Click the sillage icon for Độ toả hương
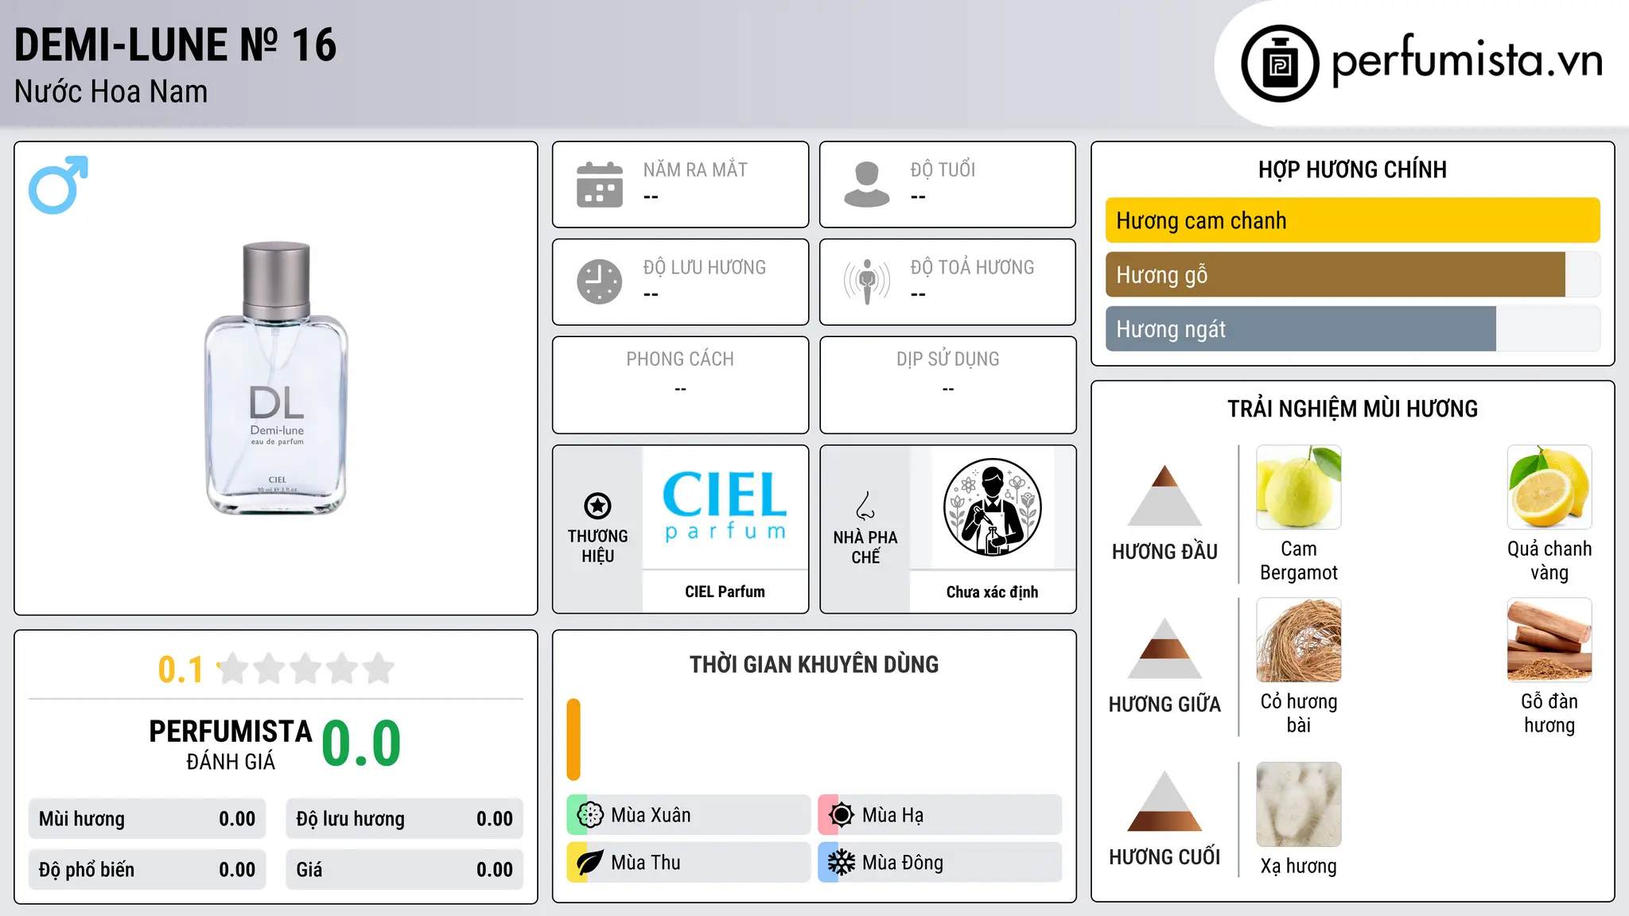 click(x=867, y=281)
